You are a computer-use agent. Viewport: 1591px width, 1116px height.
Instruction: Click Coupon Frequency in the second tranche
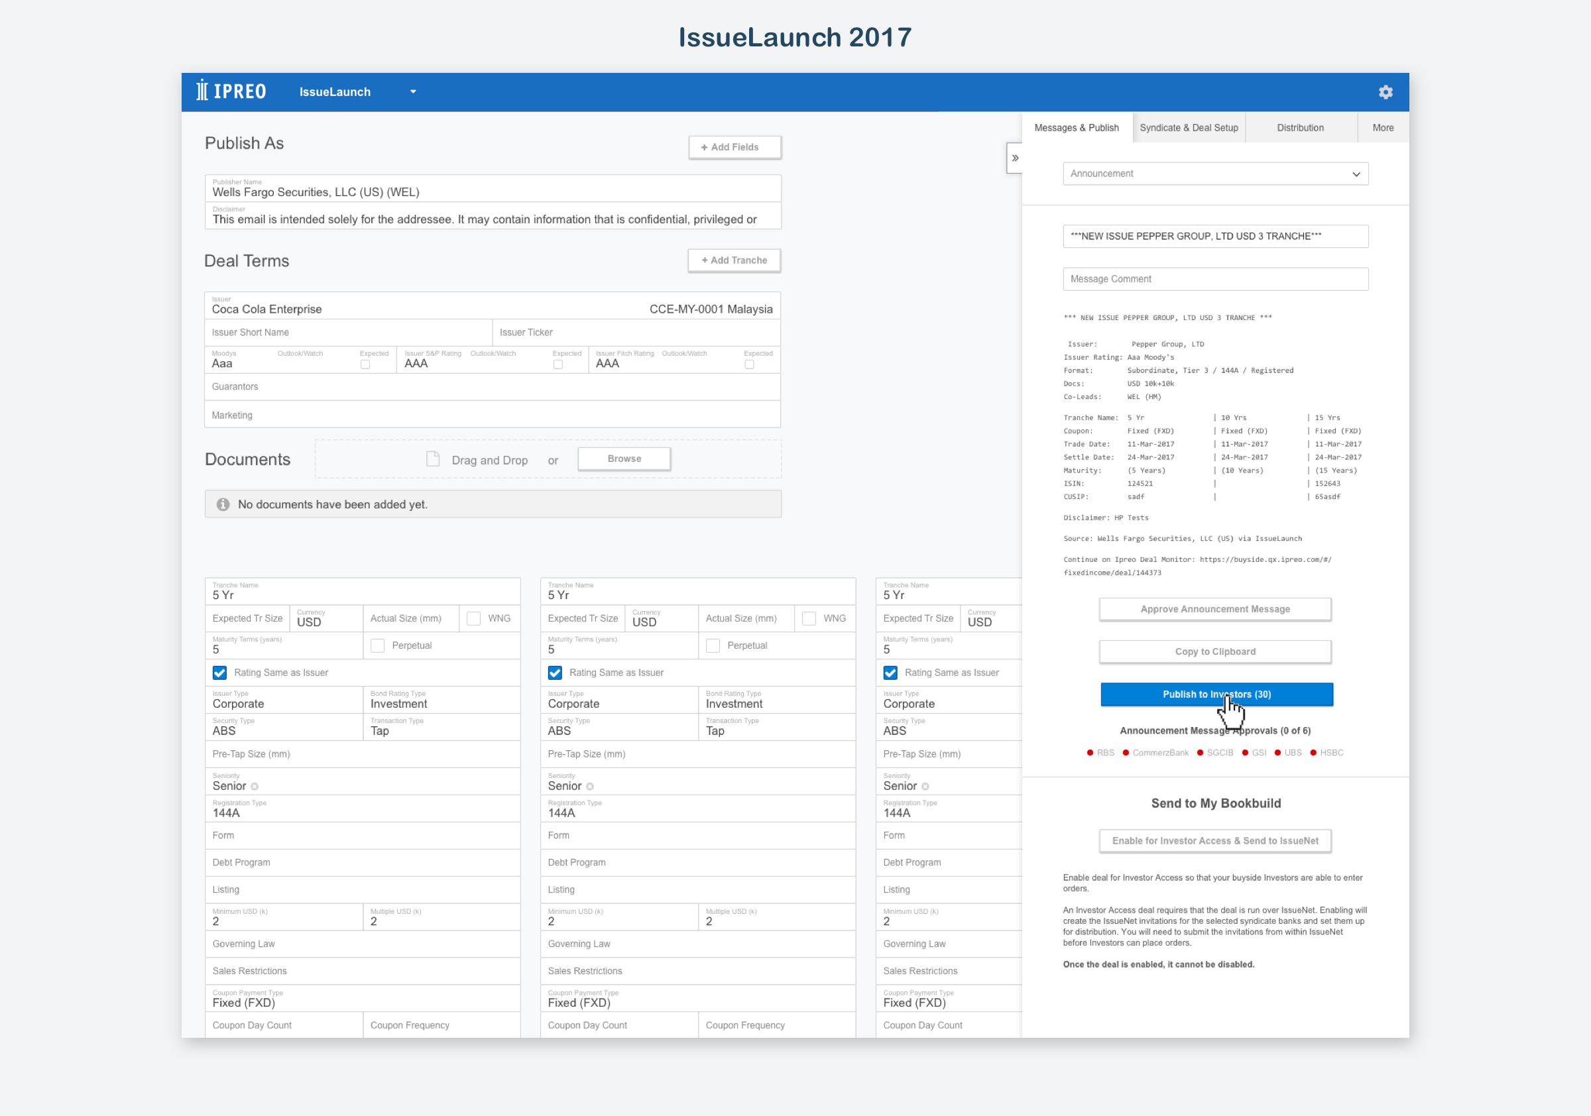point(778,1025)
